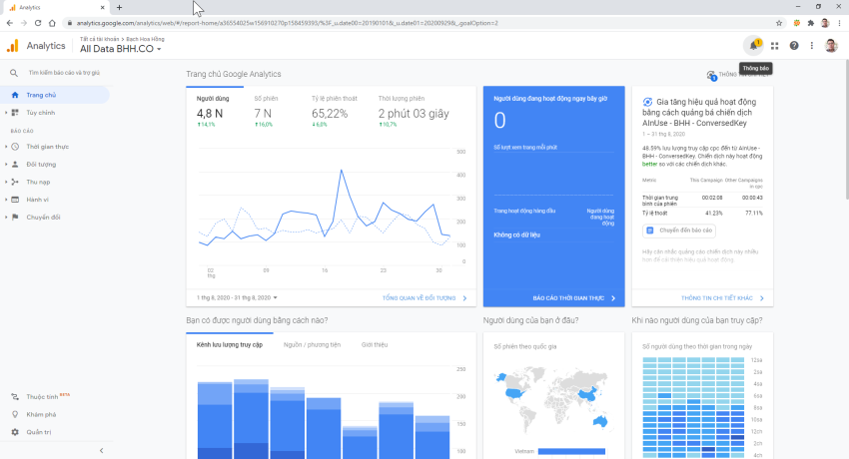Select the Thời lượng phiên tab
The image size is (849, 459).
coord(414,111)
